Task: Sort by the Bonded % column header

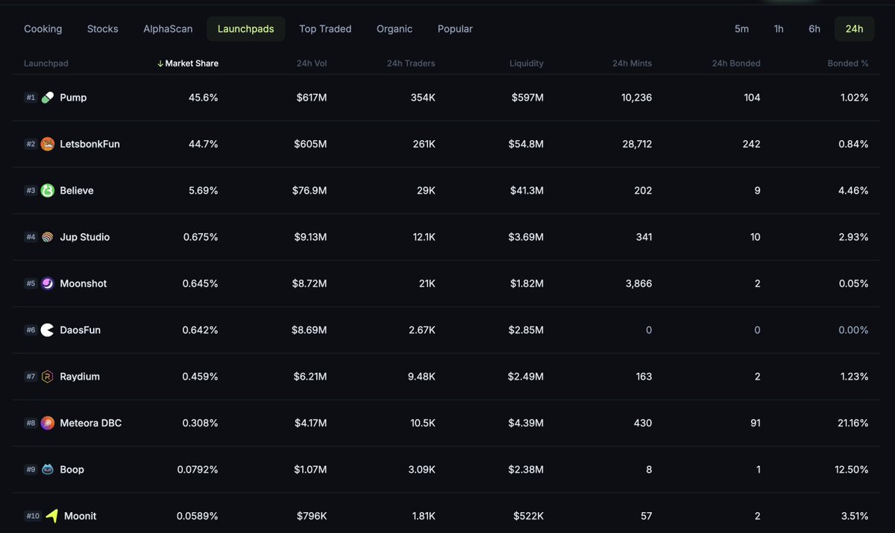Action: (848, 63)
